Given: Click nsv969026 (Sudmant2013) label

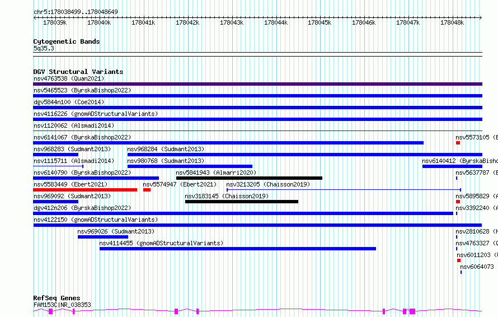Looking at the screenshot, I should point(116,231).
